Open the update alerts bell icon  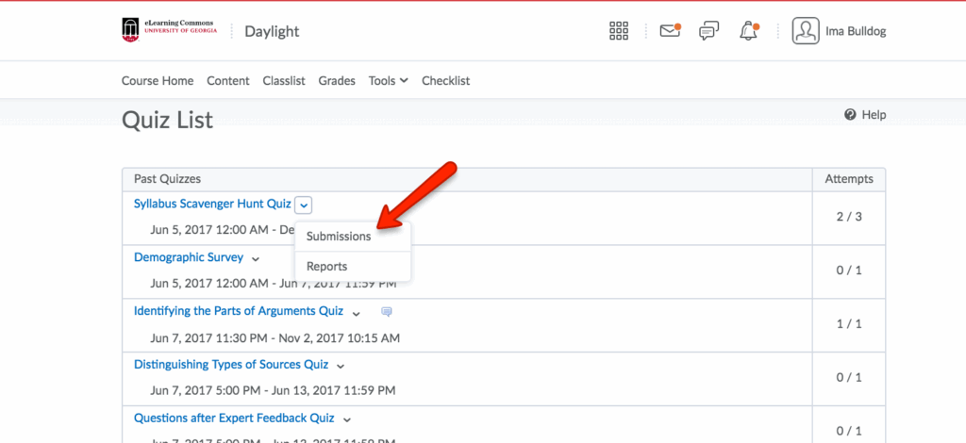(749, 31)
